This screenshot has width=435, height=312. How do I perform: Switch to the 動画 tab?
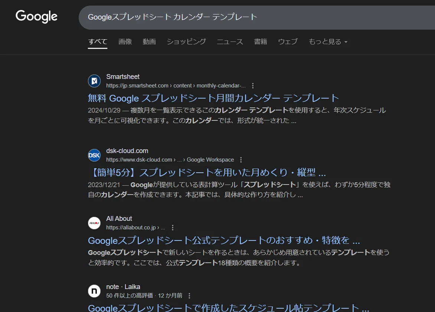pos(149,42)
